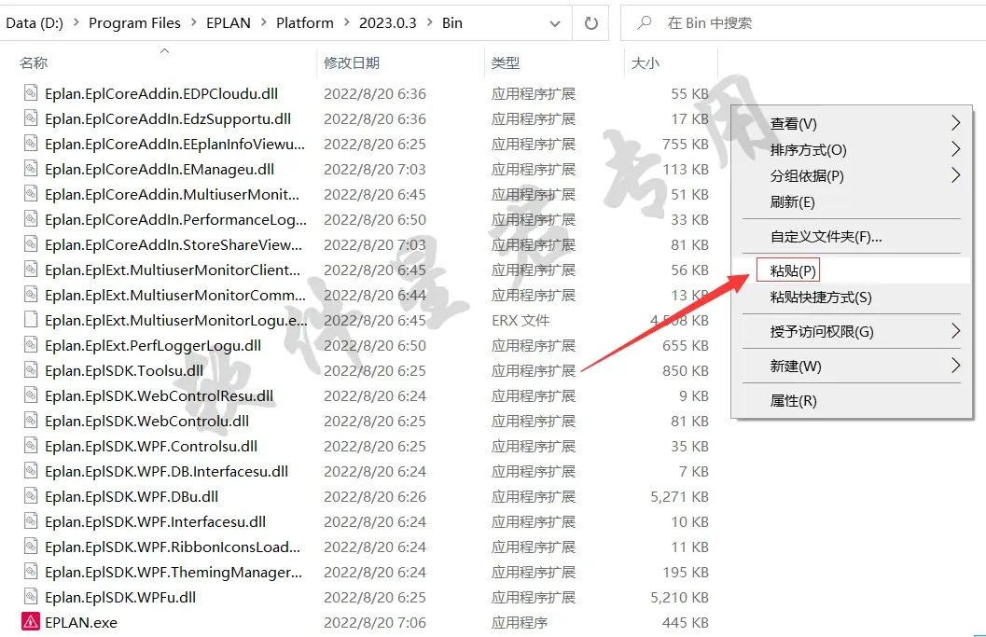Click the 445 KB size of EPLAN.exe
Screen dimensions: 986x637
(686, 622)
